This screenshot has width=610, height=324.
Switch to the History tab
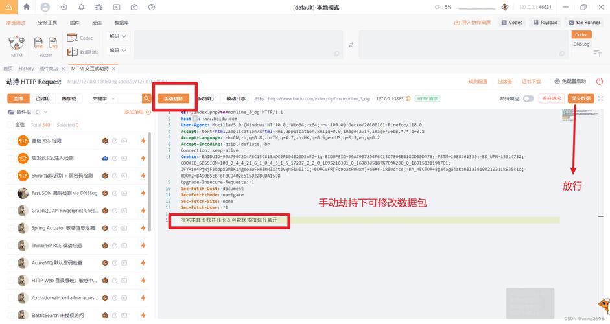tap(27, 69)
